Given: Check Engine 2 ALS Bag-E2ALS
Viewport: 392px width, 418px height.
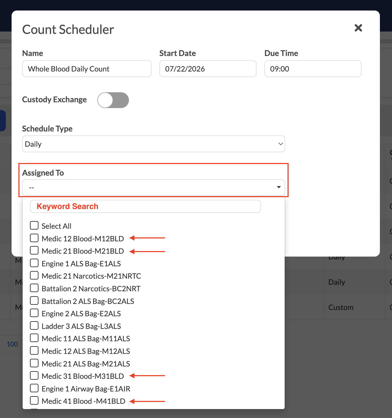Looking at the screenshot, I should [34, 313].
